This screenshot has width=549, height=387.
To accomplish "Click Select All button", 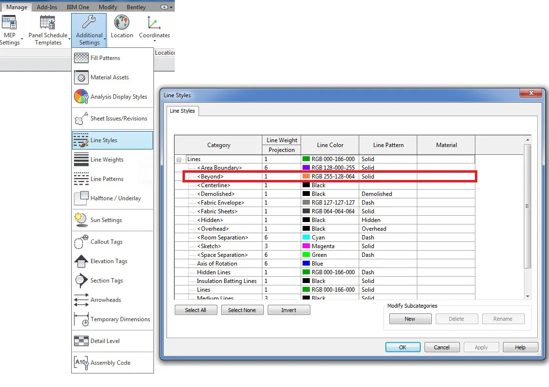I will (196, 310).
